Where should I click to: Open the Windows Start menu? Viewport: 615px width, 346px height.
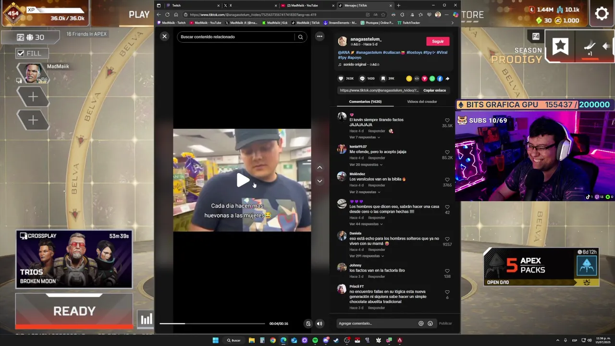coord(216,340)
